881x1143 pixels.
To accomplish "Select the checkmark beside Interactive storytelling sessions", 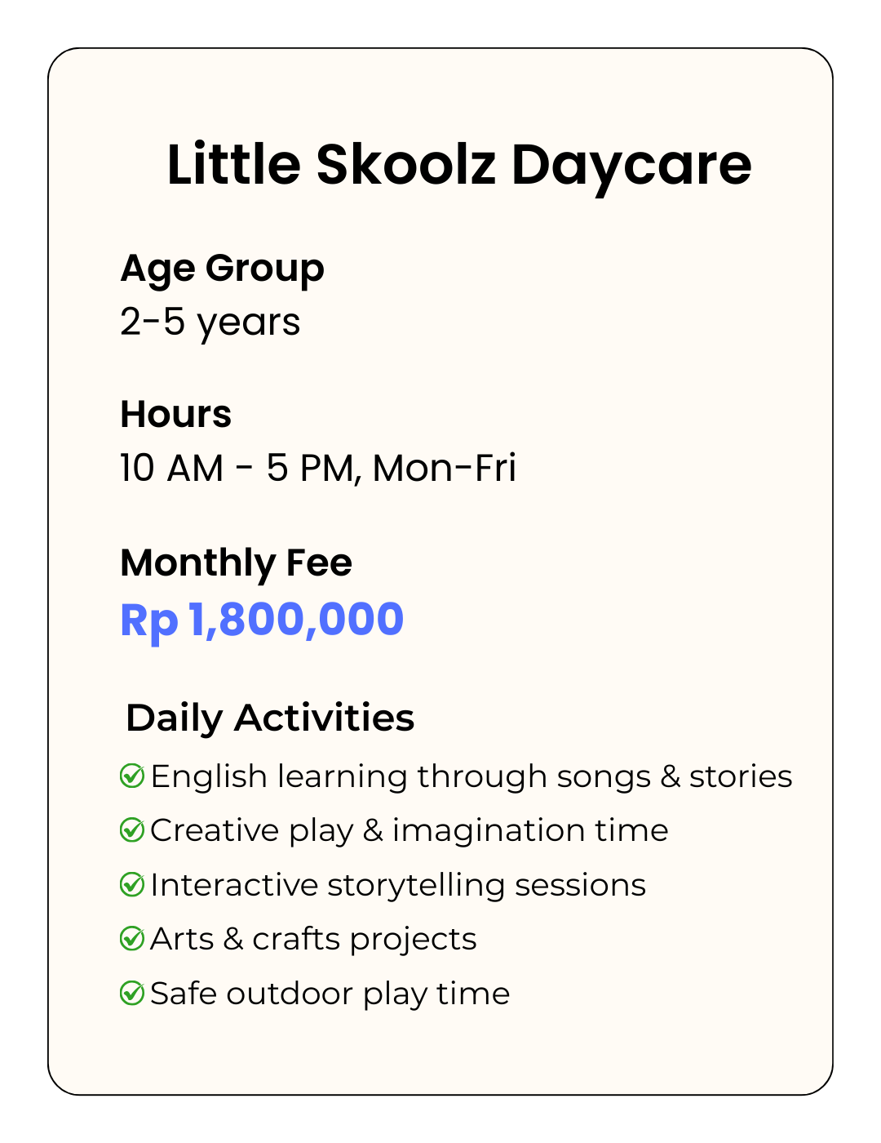I will (x=132, y=884).
